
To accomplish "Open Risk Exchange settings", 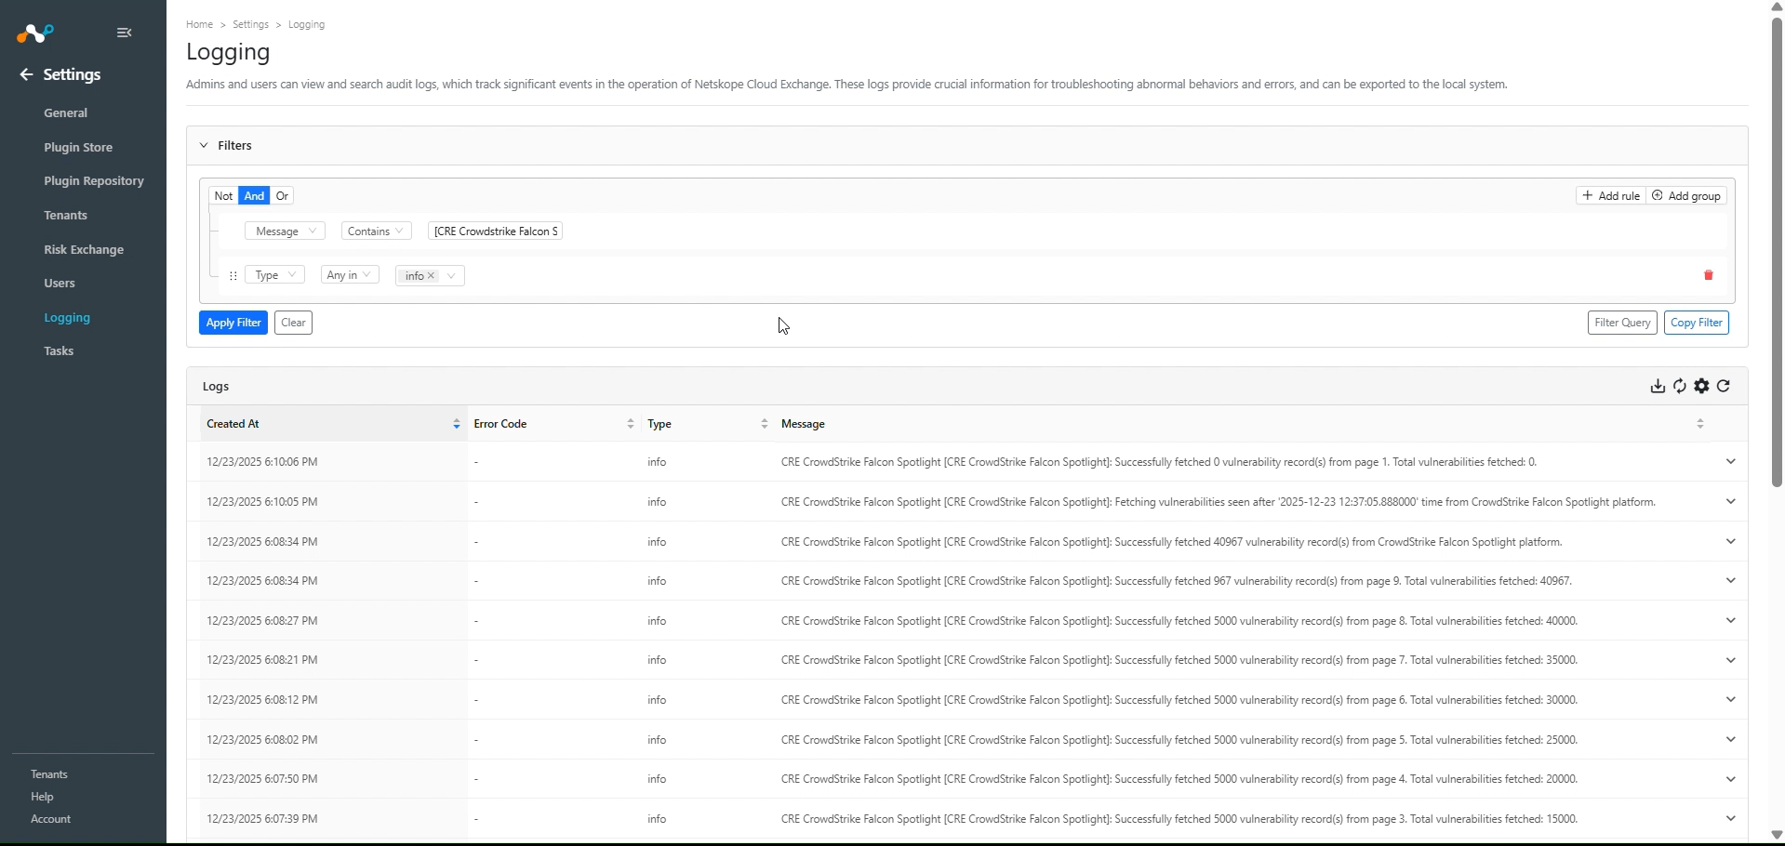I will pos(84,250).
